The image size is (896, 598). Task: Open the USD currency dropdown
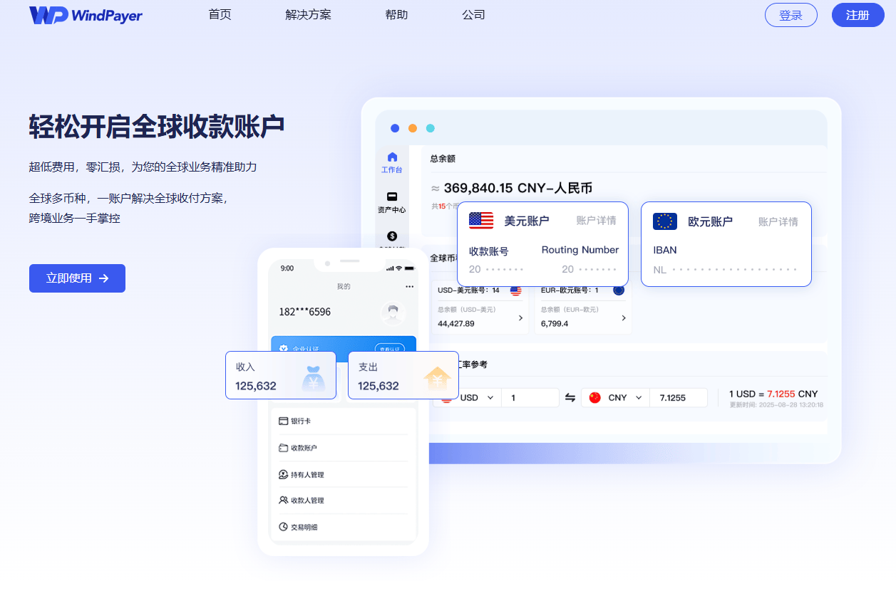[x=489, y=397]
